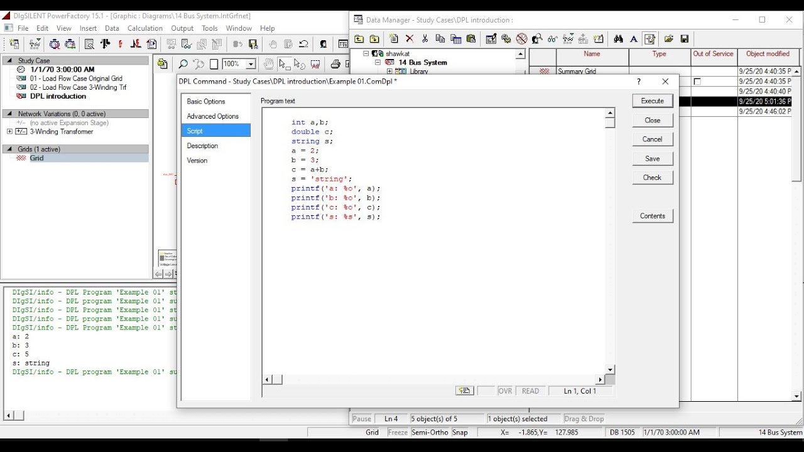Click the Zoom Back icon in graphic toolbar
Image resolution: width=804 pixels, height=452 pixels.
[198, 64]
